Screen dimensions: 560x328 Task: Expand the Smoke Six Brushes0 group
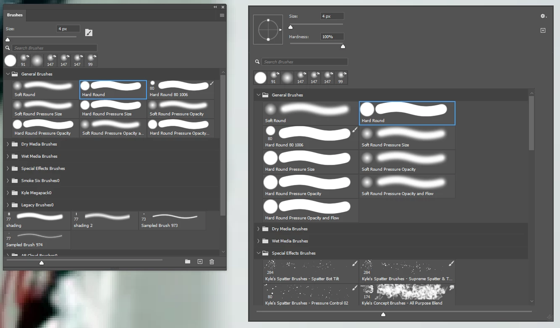click(8, 180)
